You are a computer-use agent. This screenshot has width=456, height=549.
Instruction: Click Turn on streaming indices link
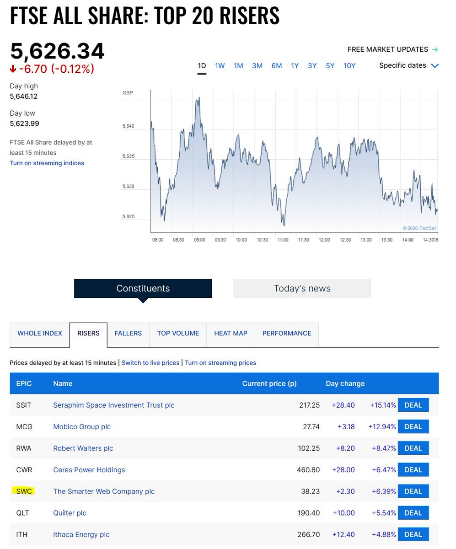(47, 163)
